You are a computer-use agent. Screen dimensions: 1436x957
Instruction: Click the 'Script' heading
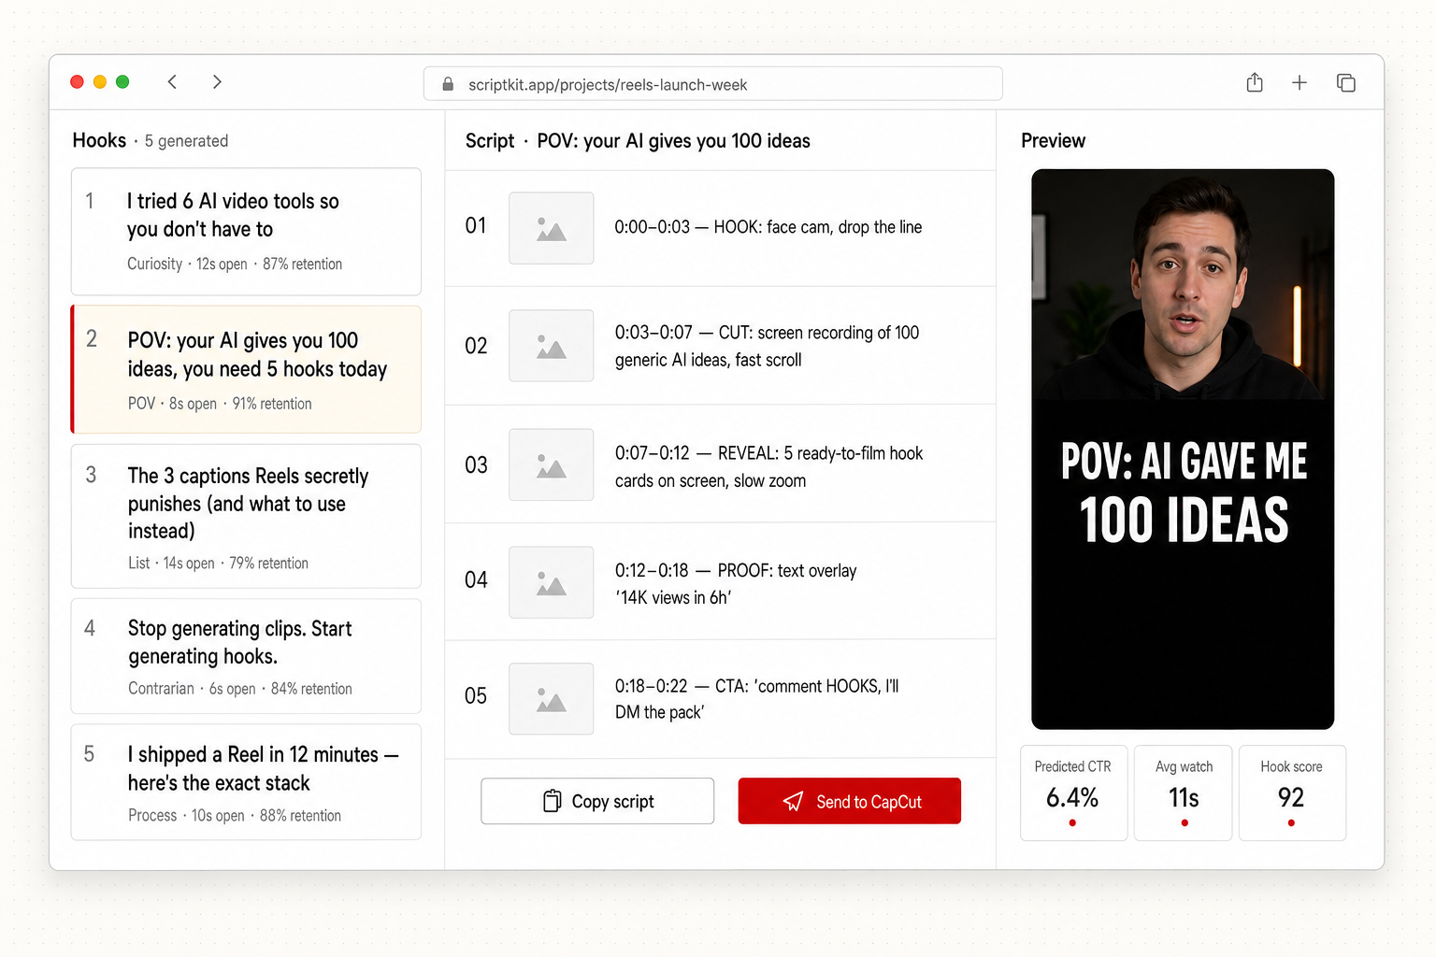pos(490,141)
